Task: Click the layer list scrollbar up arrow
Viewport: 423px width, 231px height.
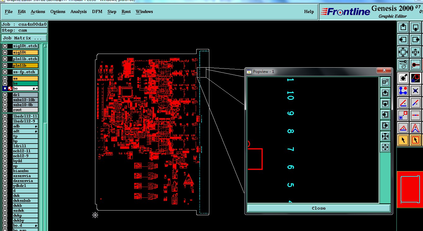Action: 45,46
